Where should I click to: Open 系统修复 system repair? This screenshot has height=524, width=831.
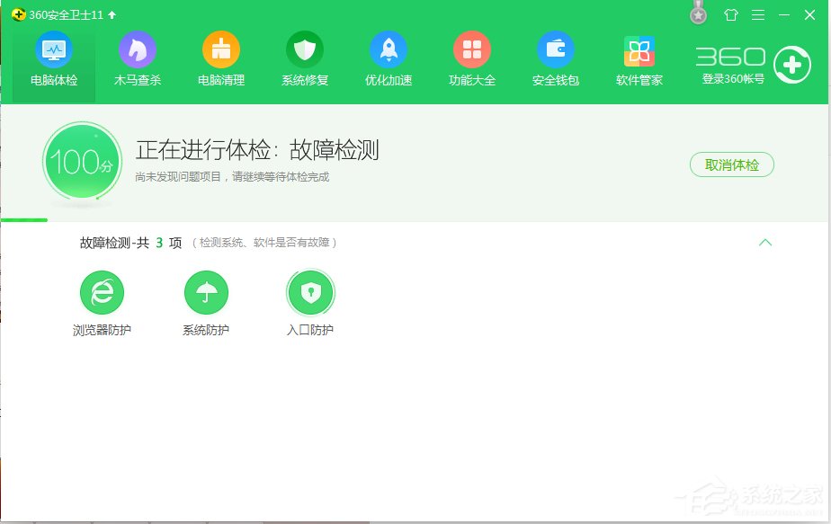(304, 58)
